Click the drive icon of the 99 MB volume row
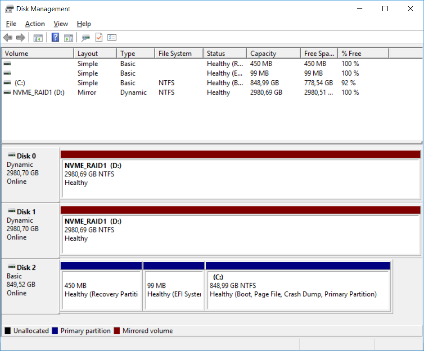Image resolution: width=424 pixels, height=351 pixels. coord(7,73)
